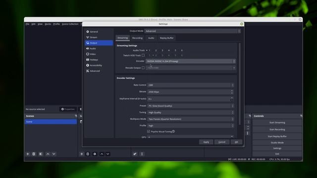317x178 pixels.
Task: Open scene filters from Scenes toolbar
Action: click(x=41, y=154)
